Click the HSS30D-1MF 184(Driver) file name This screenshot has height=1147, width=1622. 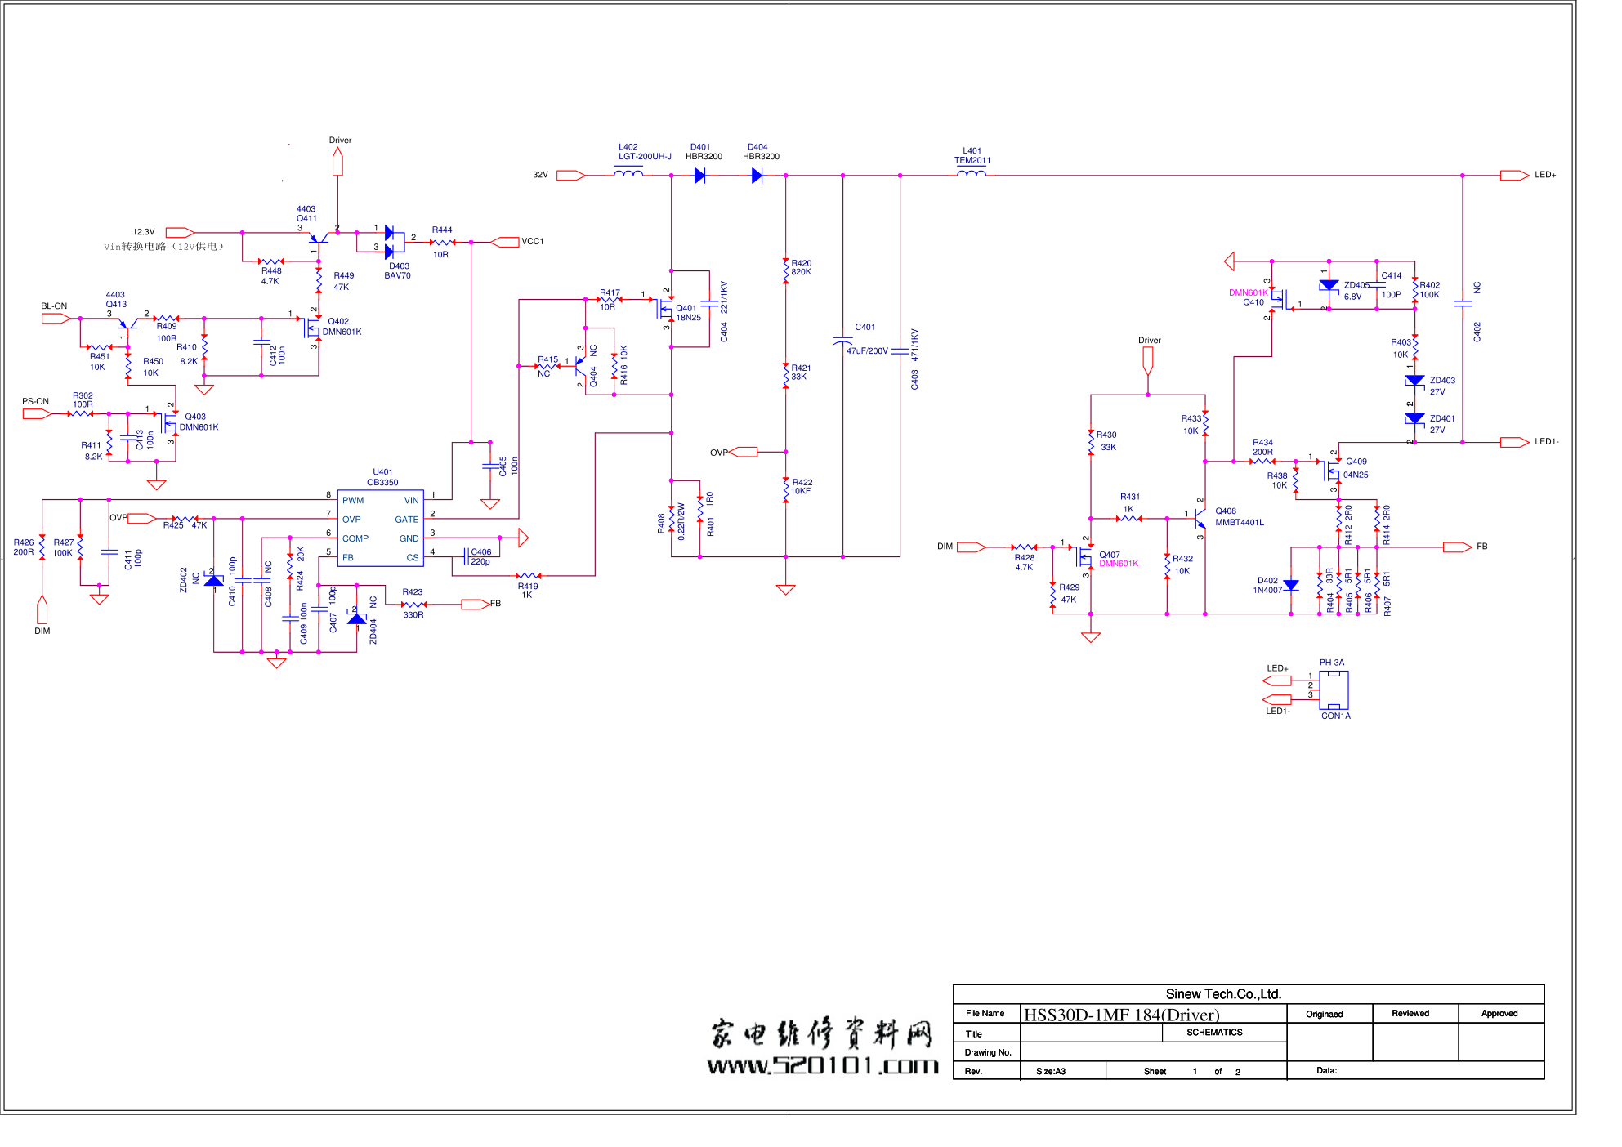[x=1122, y=1015]
